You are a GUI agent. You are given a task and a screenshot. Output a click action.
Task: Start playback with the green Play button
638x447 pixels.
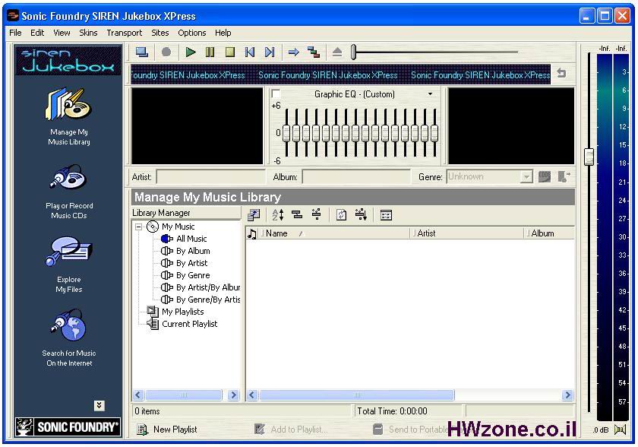[190, 52]
